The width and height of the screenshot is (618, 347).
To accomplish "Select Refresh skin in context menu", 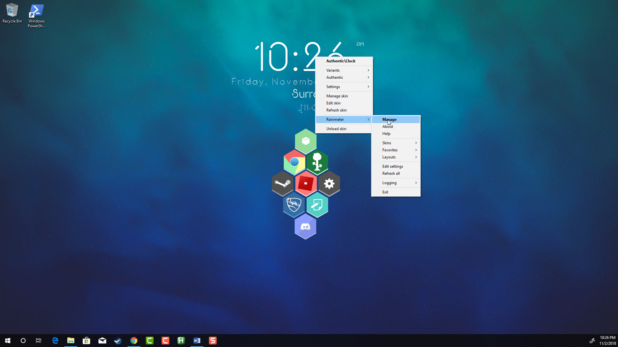I will (336, 110).
